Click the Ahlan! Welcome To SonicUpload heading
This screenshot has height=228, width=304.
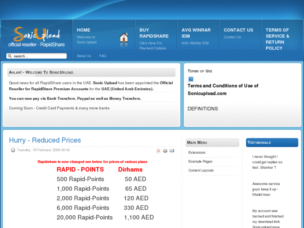pyautogui.click(x=41, y=72)
